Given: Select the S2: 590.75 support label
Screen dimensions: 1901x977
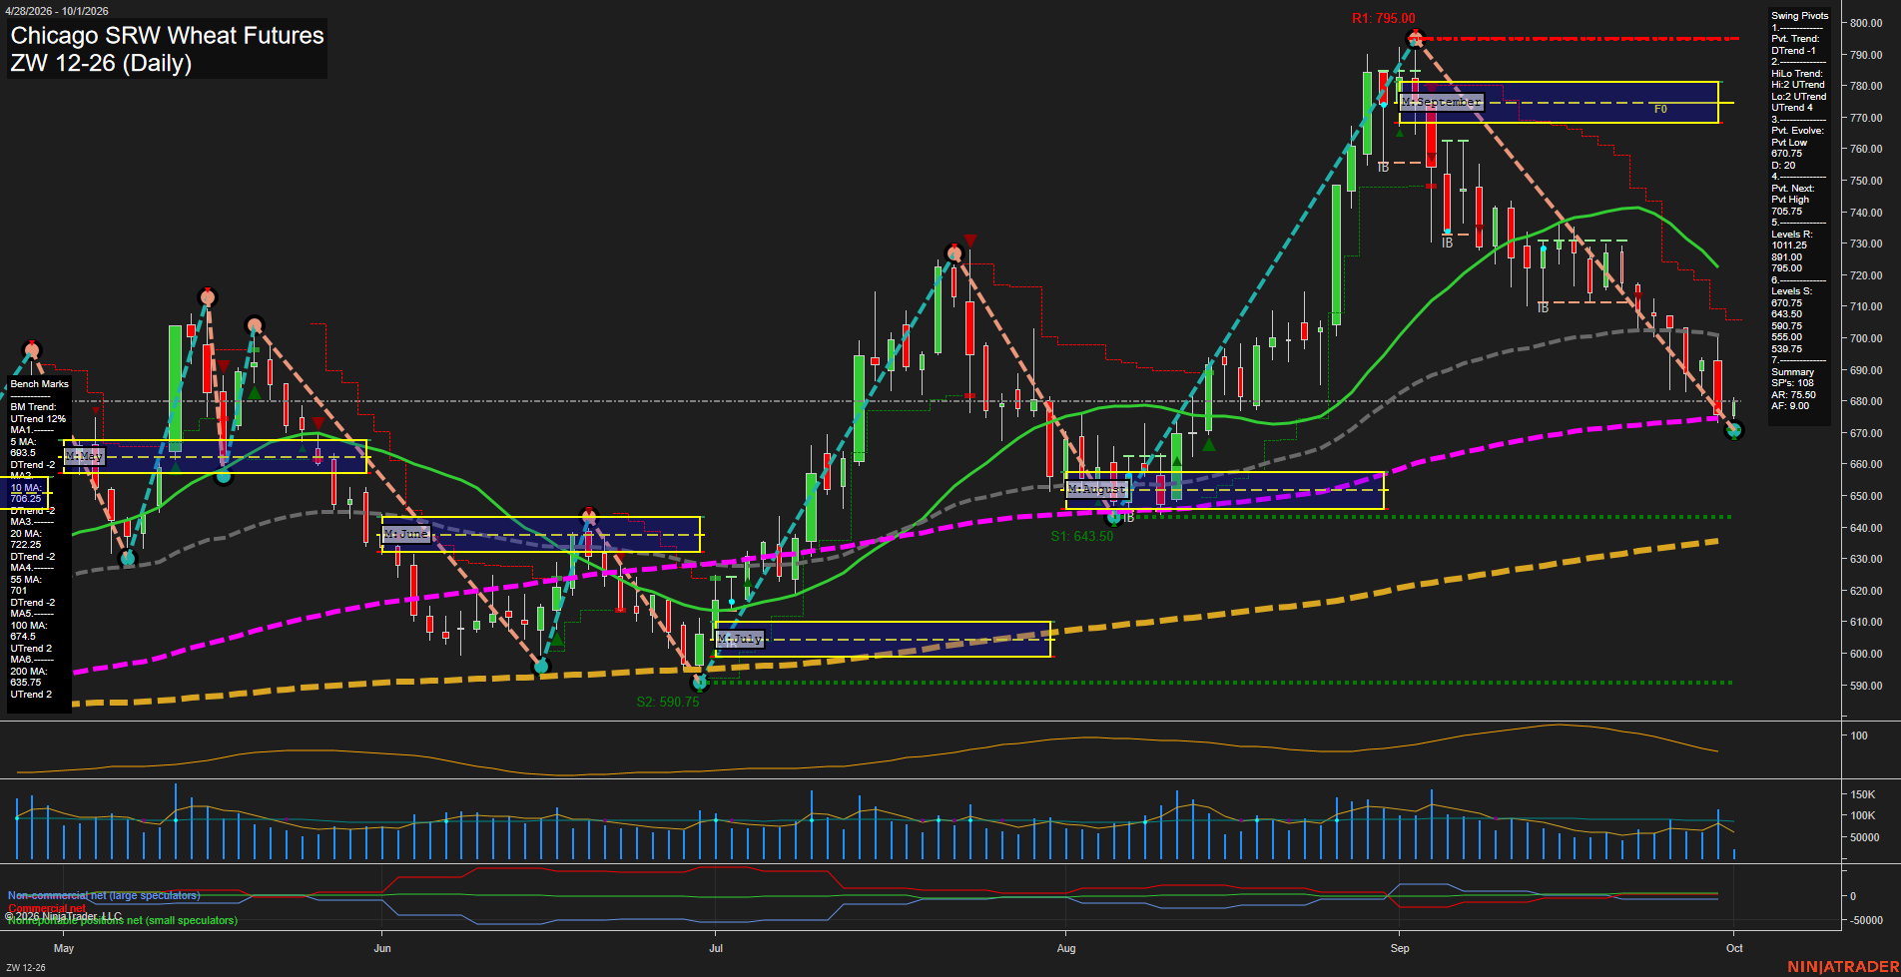Looking at the screenshot, I should coord(668,702).
